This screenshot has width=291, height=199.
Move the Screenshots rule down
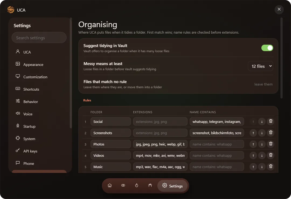click(x=262, y=133)
